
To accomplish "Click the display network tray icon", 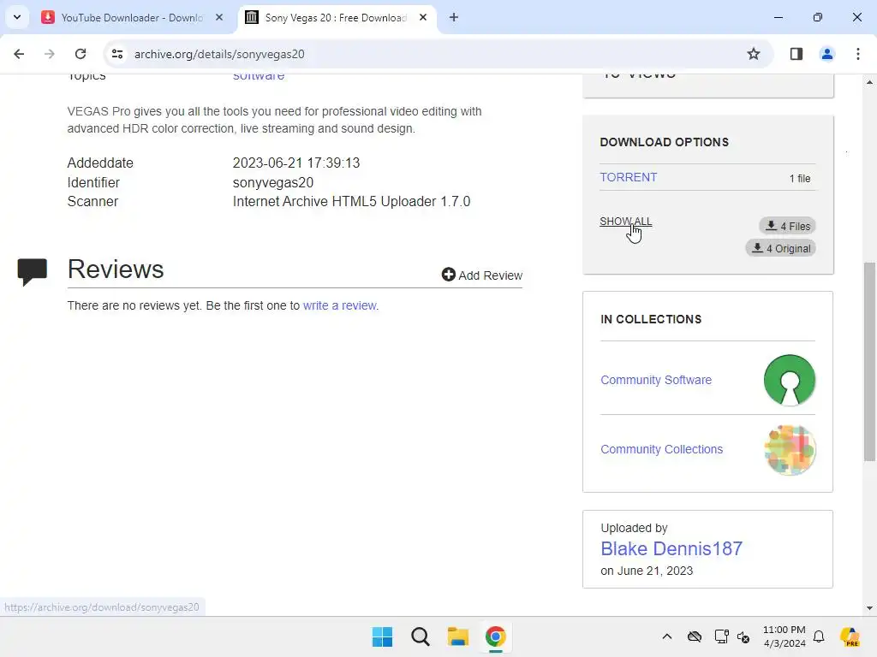I will click(x=721, y=636).
